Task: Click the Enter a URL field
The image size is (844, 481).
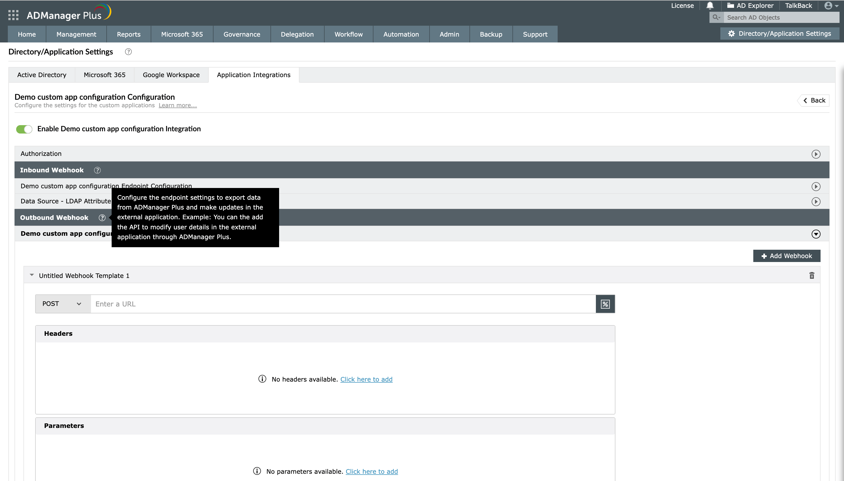Action: 330,303
